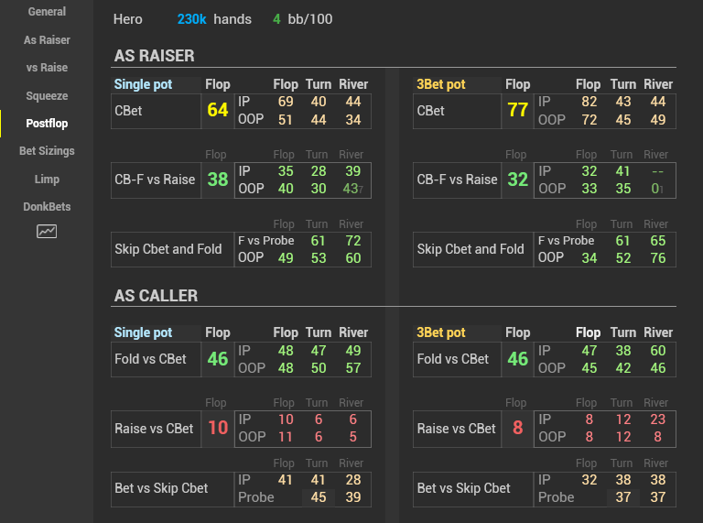703x523 pixels.
Task: Click 3Bet pot CB-F vs Raise value 32
Action: point(518,180)
